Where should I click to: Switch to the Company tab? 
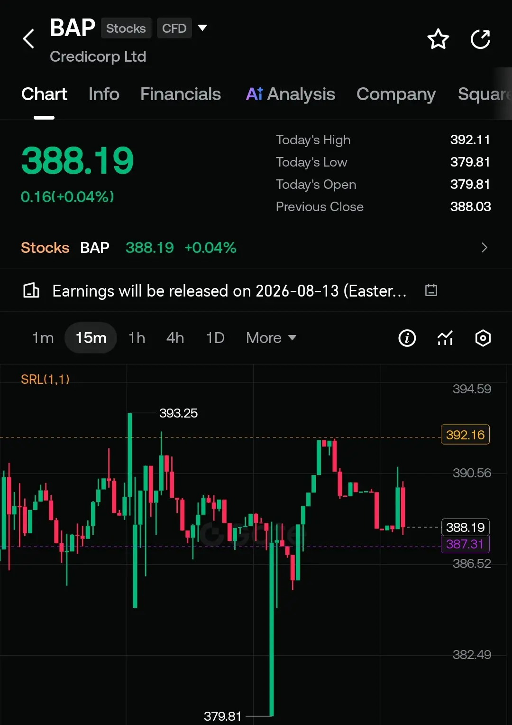396,94
